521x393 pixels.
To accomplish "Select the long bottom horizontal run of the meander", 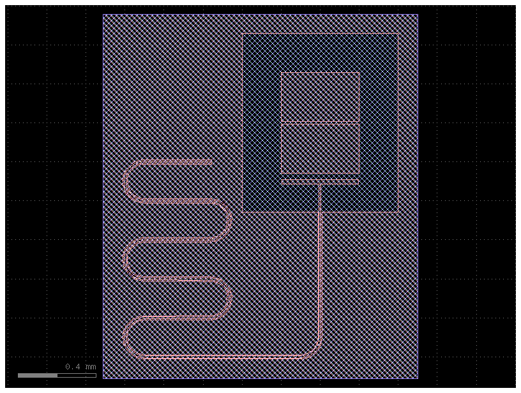I will [224, 357].
